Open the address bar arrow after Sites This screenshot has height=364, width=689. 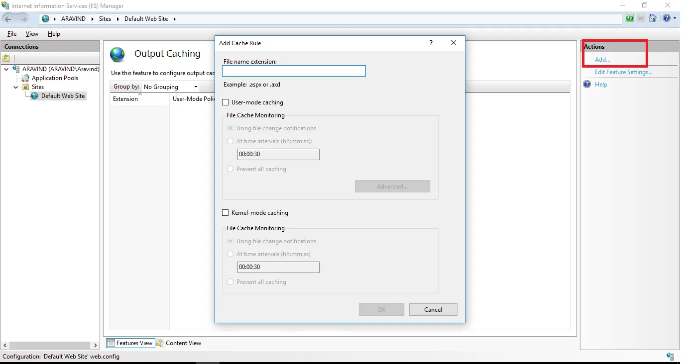tap(118, 19)
